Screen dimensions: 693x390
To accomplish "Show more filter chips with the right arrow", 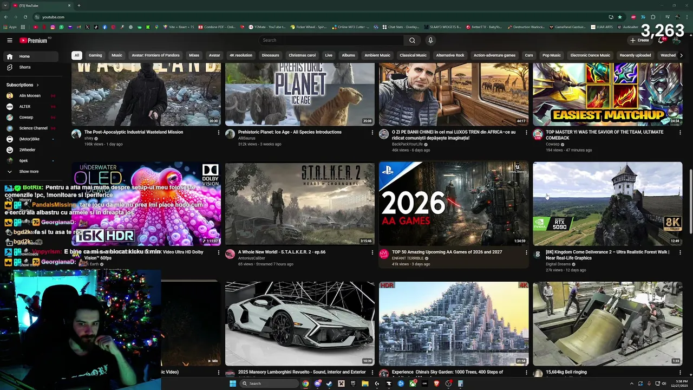I will [x=681, y=55].
